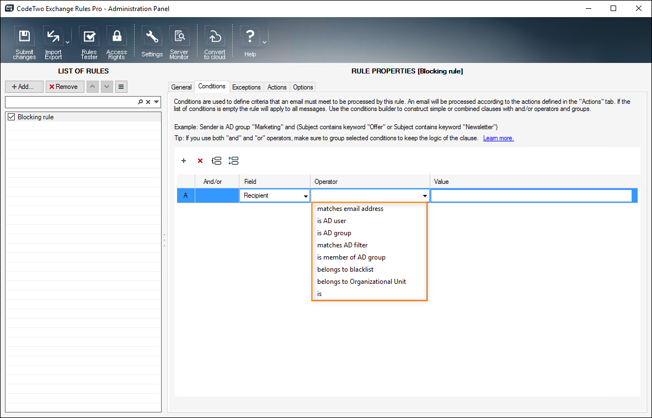Follow the Learn more link

499,138
